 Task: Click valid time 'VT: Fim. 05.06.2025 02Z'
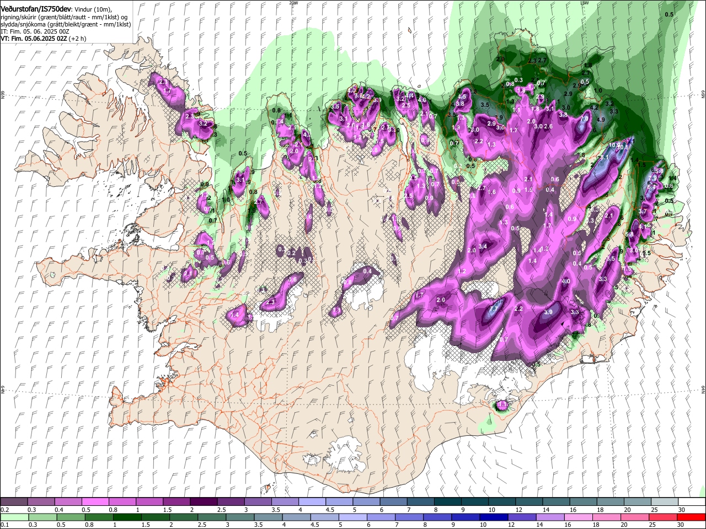(34, 39)
